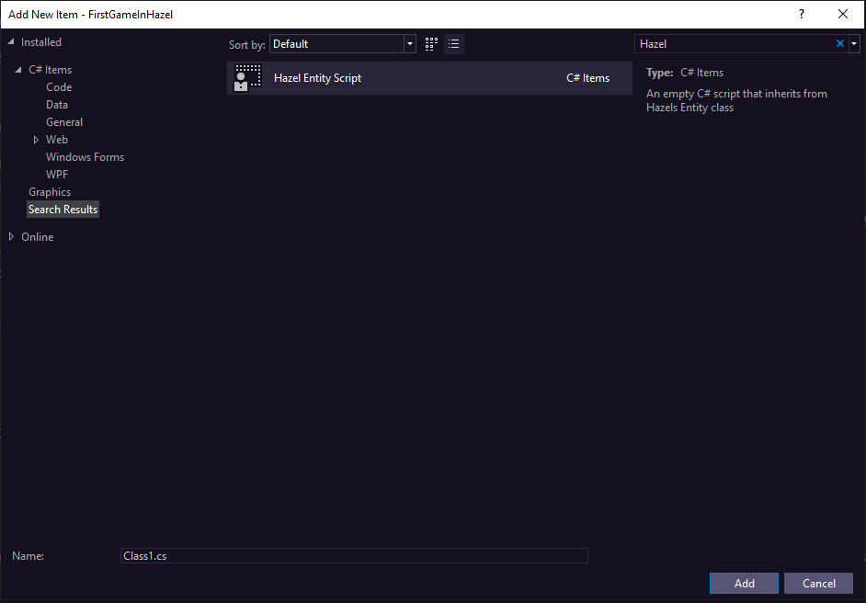This screenshot has width=866, height=603.
Task: Switch to medium icons list view
Action: click(x=454, y=44)
